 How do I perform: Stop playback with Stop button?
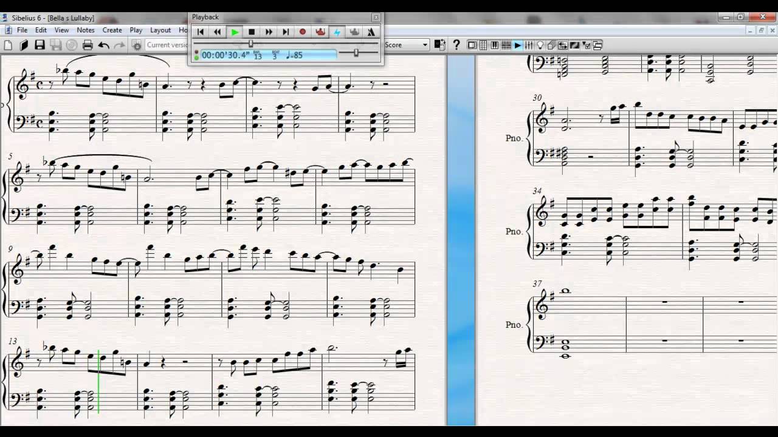click(252, 32)
